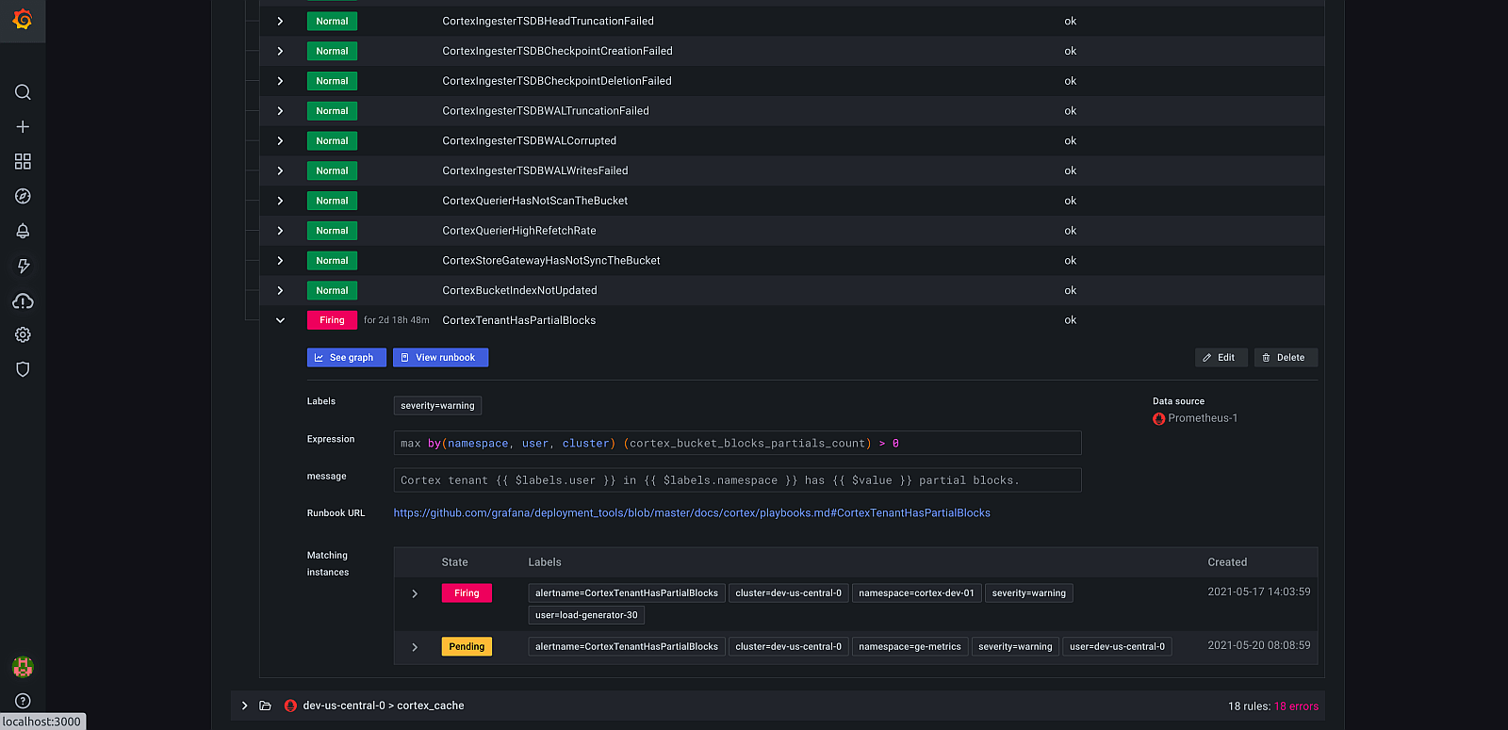Expand the CortexBucketIndexNotUpdated rule
The image size is (1508, 730).
[x=280, y=290]
